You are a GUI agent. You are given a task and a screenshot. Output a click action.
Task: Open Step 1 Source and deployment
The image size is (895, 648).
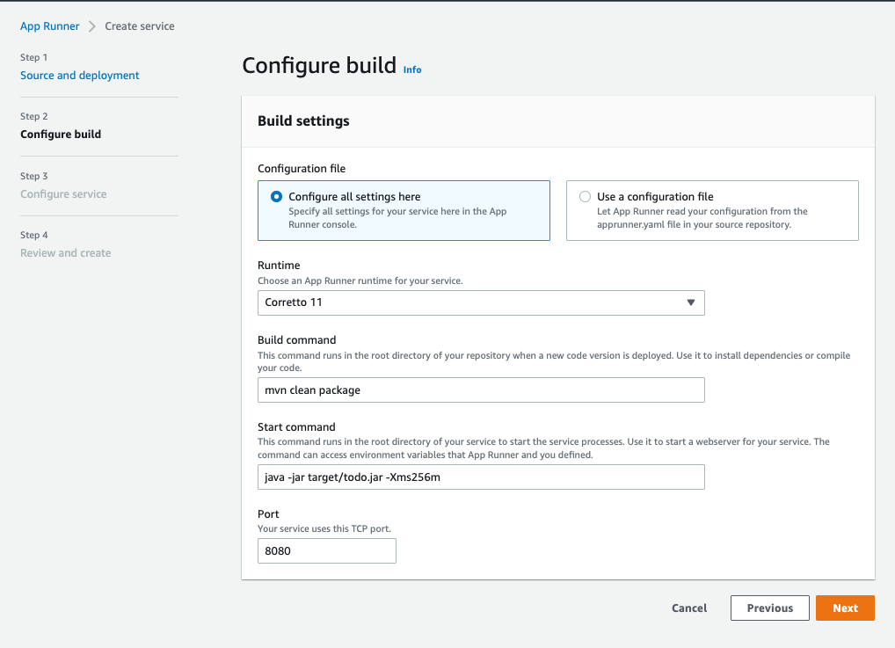click(x=80, y=76)
